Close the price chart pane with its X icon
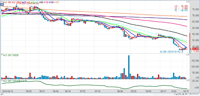Screen dimensions: 200x96 189,2
